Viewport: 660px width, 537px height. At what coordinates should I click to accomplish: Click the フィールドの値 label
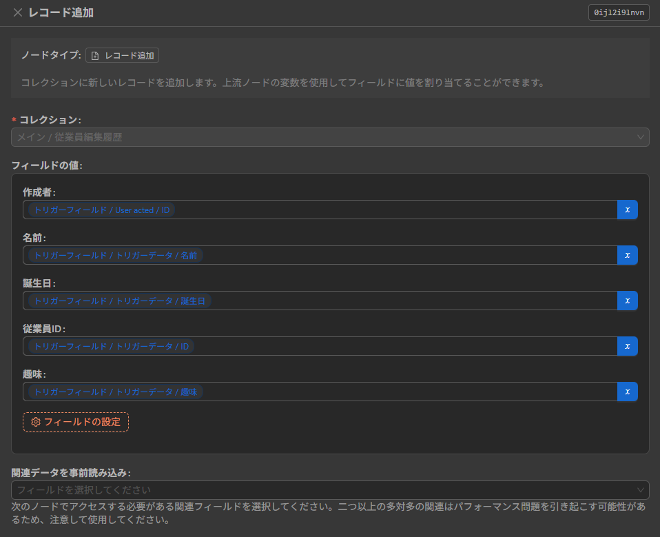(47, 165)
